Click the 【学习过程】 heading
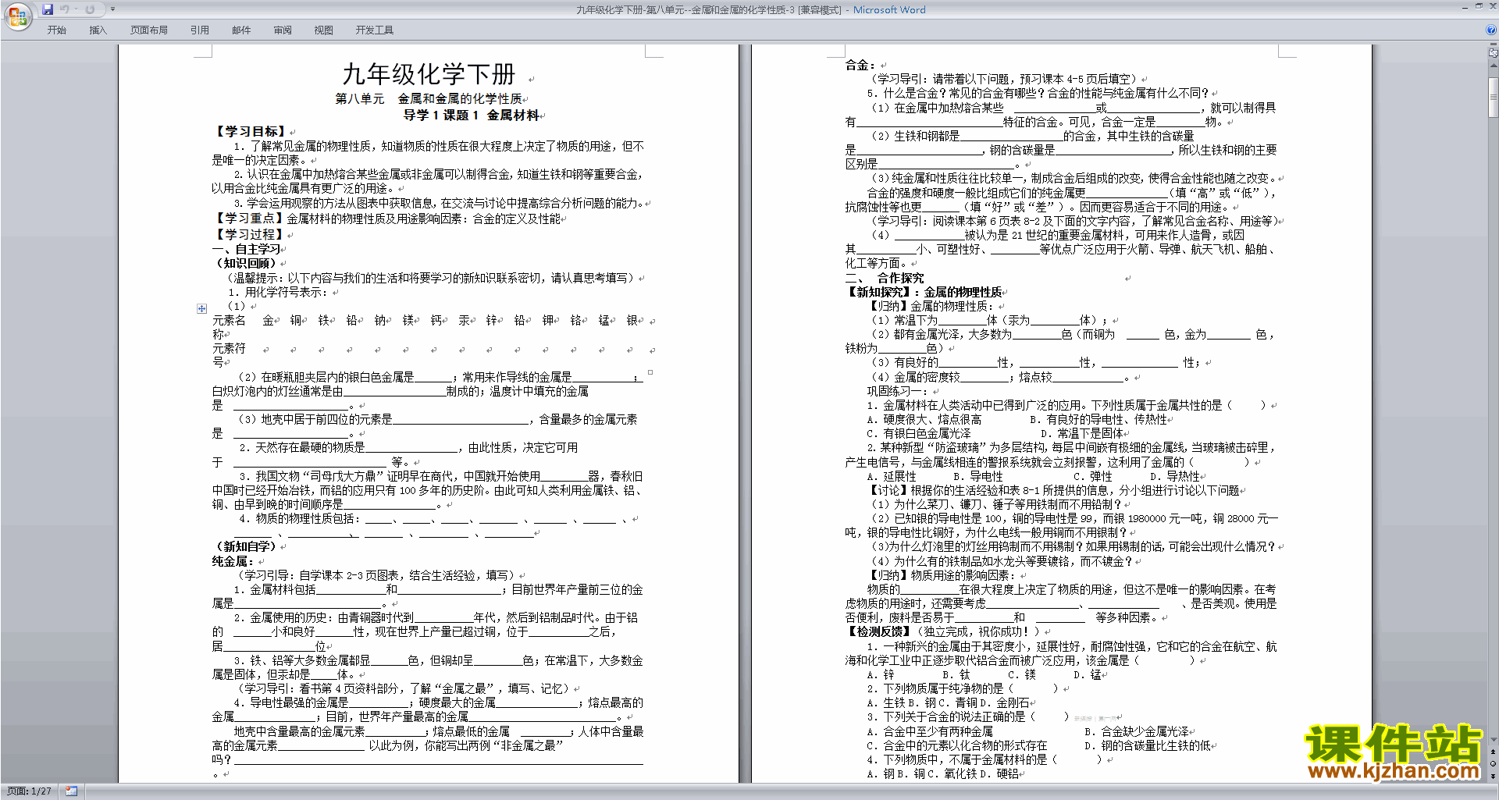The width and height of the screenshot is (1499, 800). [249, 234]
